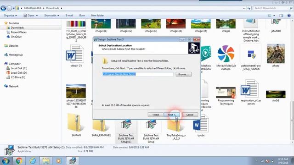Select the Instructions for offline typing file
The width and height of the screenshot is (294, 165).
click(x=251, y=30)
